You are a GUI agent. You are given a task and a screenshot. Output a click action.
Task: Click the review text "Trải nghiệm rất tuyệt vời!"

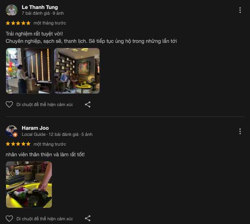coord(34,34)
